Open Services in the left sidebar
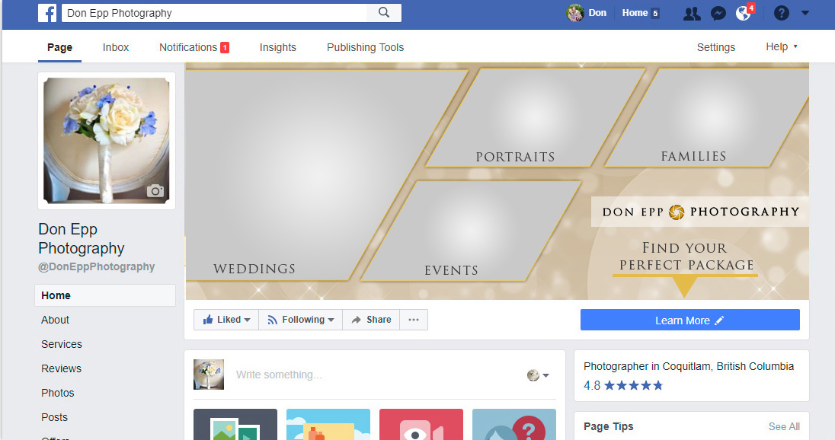 click(x=62, y=344)
